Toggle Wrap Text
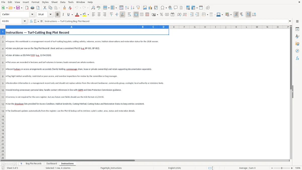Viewport: 302px width, 170px height. (x=129, y=15)
